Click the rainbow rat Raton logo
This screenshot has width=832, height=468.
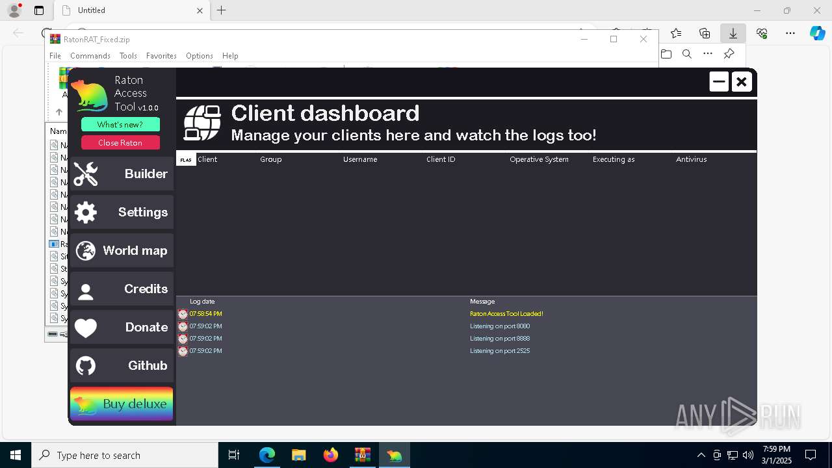point(90,95)
